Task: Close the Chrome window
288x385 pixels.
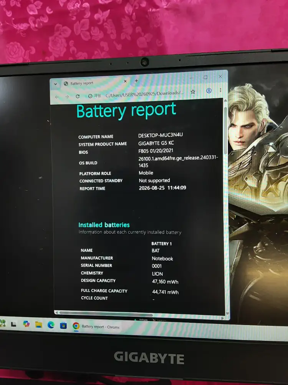Action: tap(220, 76)
